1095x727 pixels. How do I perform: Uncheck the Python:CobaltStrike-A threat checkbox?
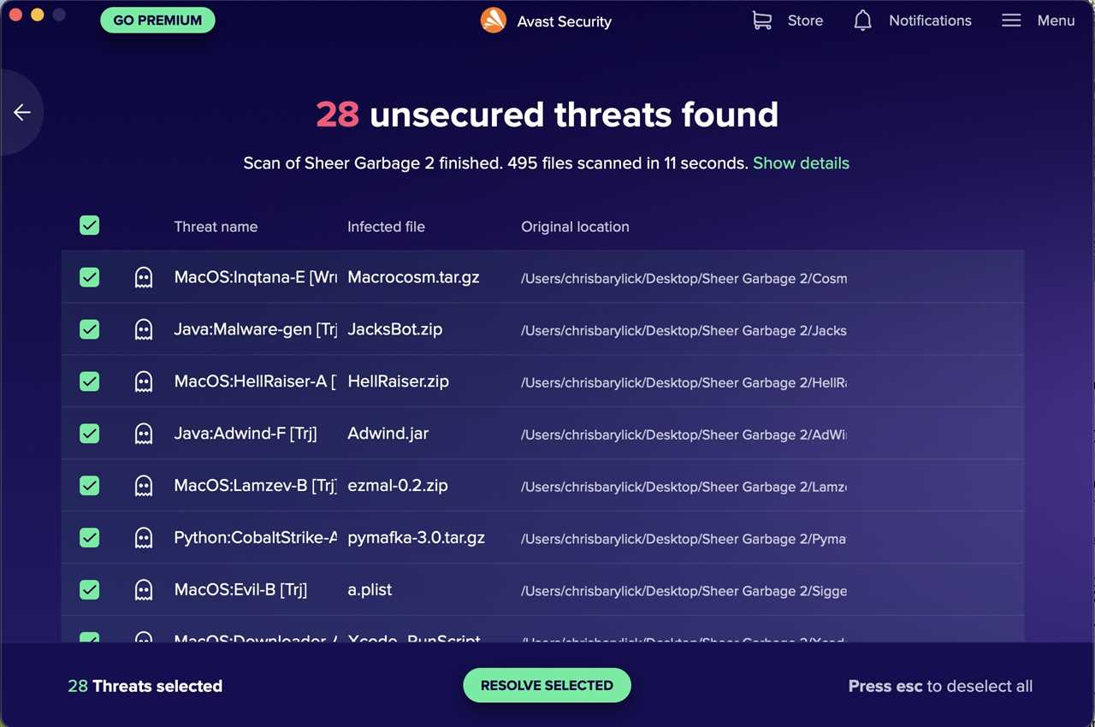(x=89, y=538)
